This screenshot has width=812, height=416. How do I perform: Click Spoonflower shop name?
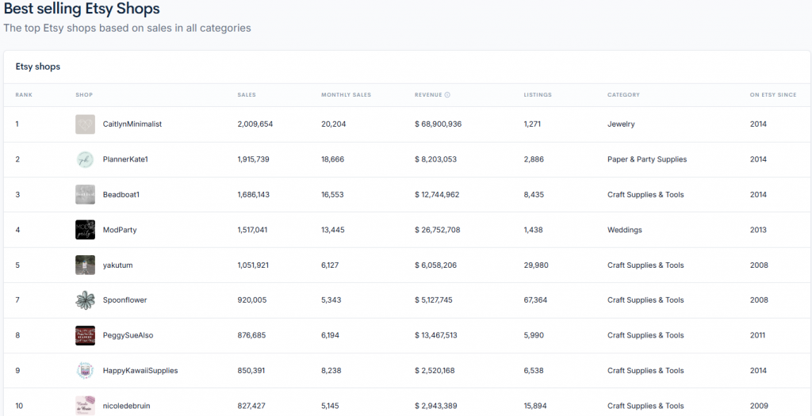(x=124, y=300)
